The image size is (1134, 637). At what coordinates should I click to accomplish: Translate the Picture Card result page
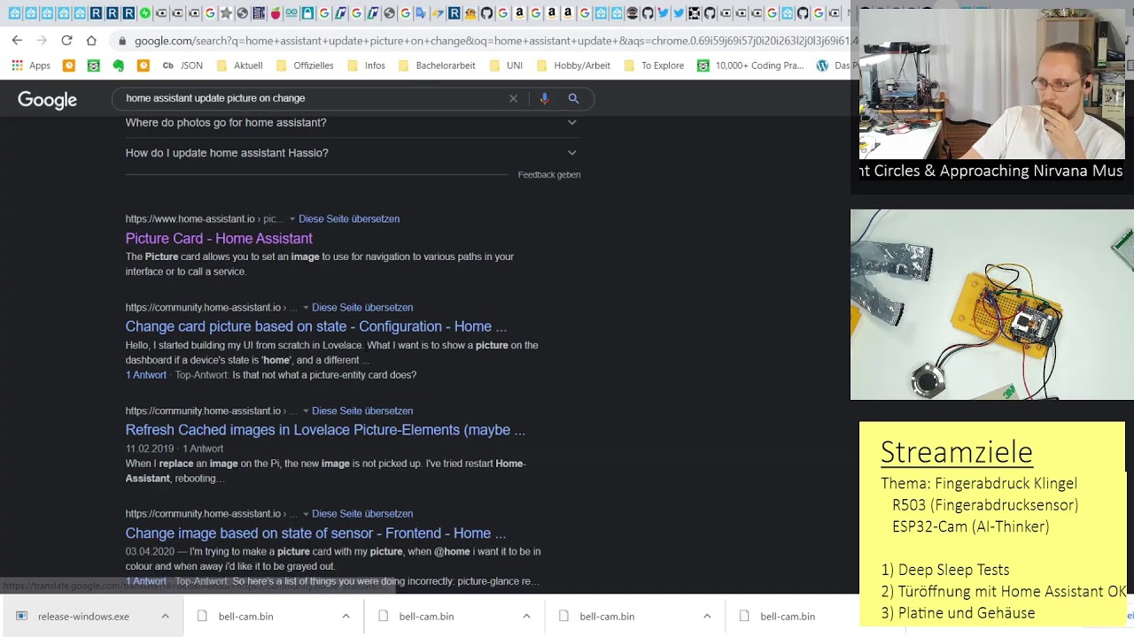[349, 219]
